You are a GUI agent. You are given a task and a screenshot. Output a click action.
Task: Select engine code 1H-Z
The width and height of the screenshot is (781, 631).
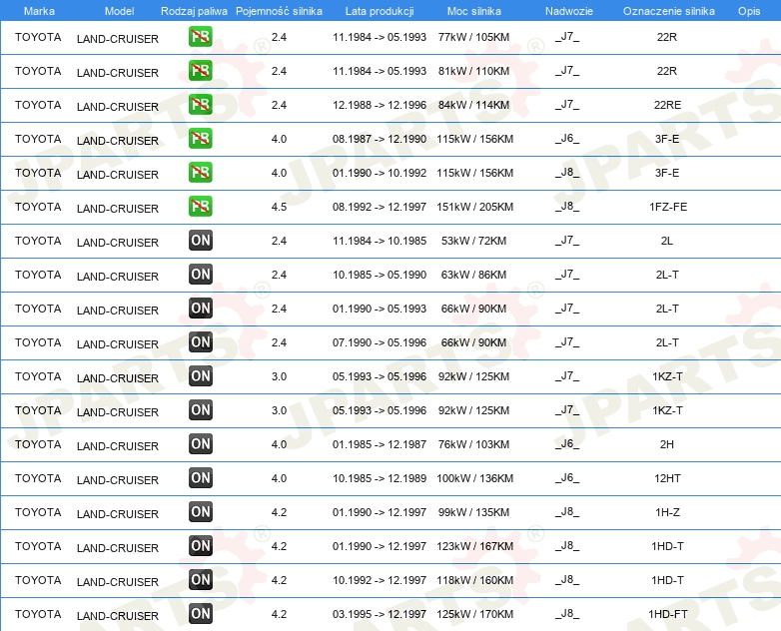[667, 512]
